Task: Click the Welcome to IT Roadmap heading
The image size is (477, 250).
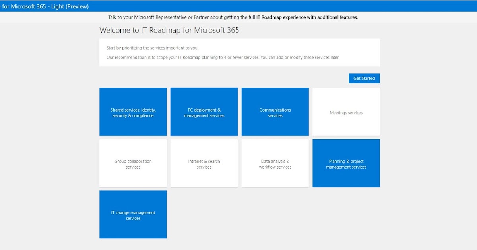Action: click(x=169, y=30)
